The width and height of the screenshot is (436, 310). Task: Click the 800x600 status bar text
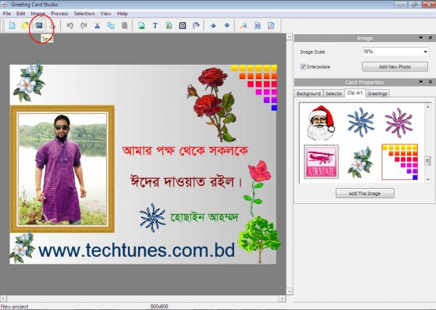[159, 306]
